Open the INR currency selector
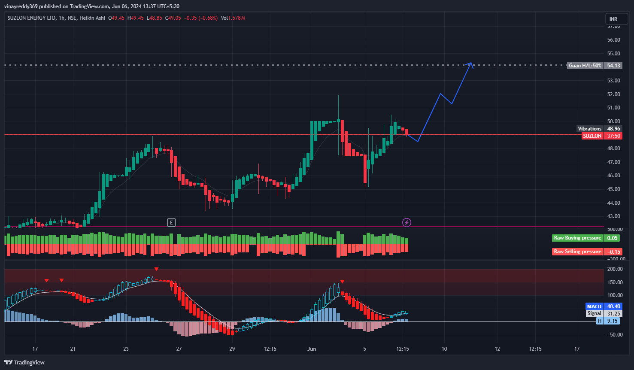 616,19
